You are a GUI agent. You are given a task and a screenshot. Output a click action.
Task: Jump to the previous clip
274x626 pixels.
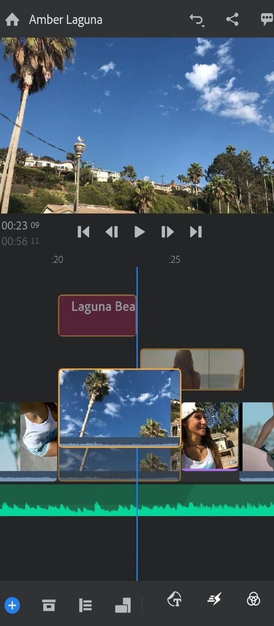[83, 232]
